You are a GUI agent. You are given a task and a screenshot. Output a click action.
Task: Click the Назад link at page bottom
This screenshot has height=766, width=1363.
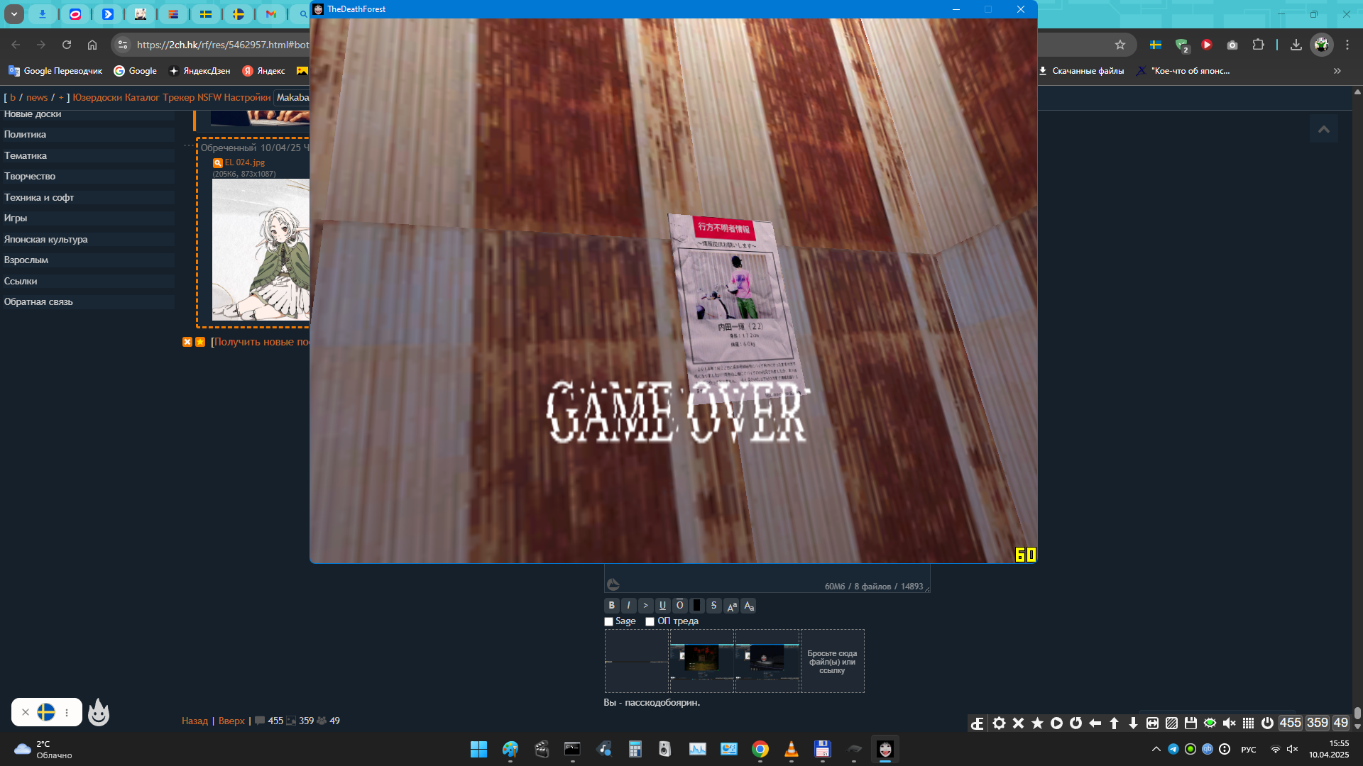tap(195, 721)
